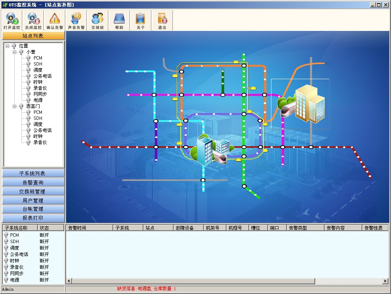The width and height of the screenshot is (391, 294).
Task: Open the 告警查询 panel tab
Action: click(33, 182)
